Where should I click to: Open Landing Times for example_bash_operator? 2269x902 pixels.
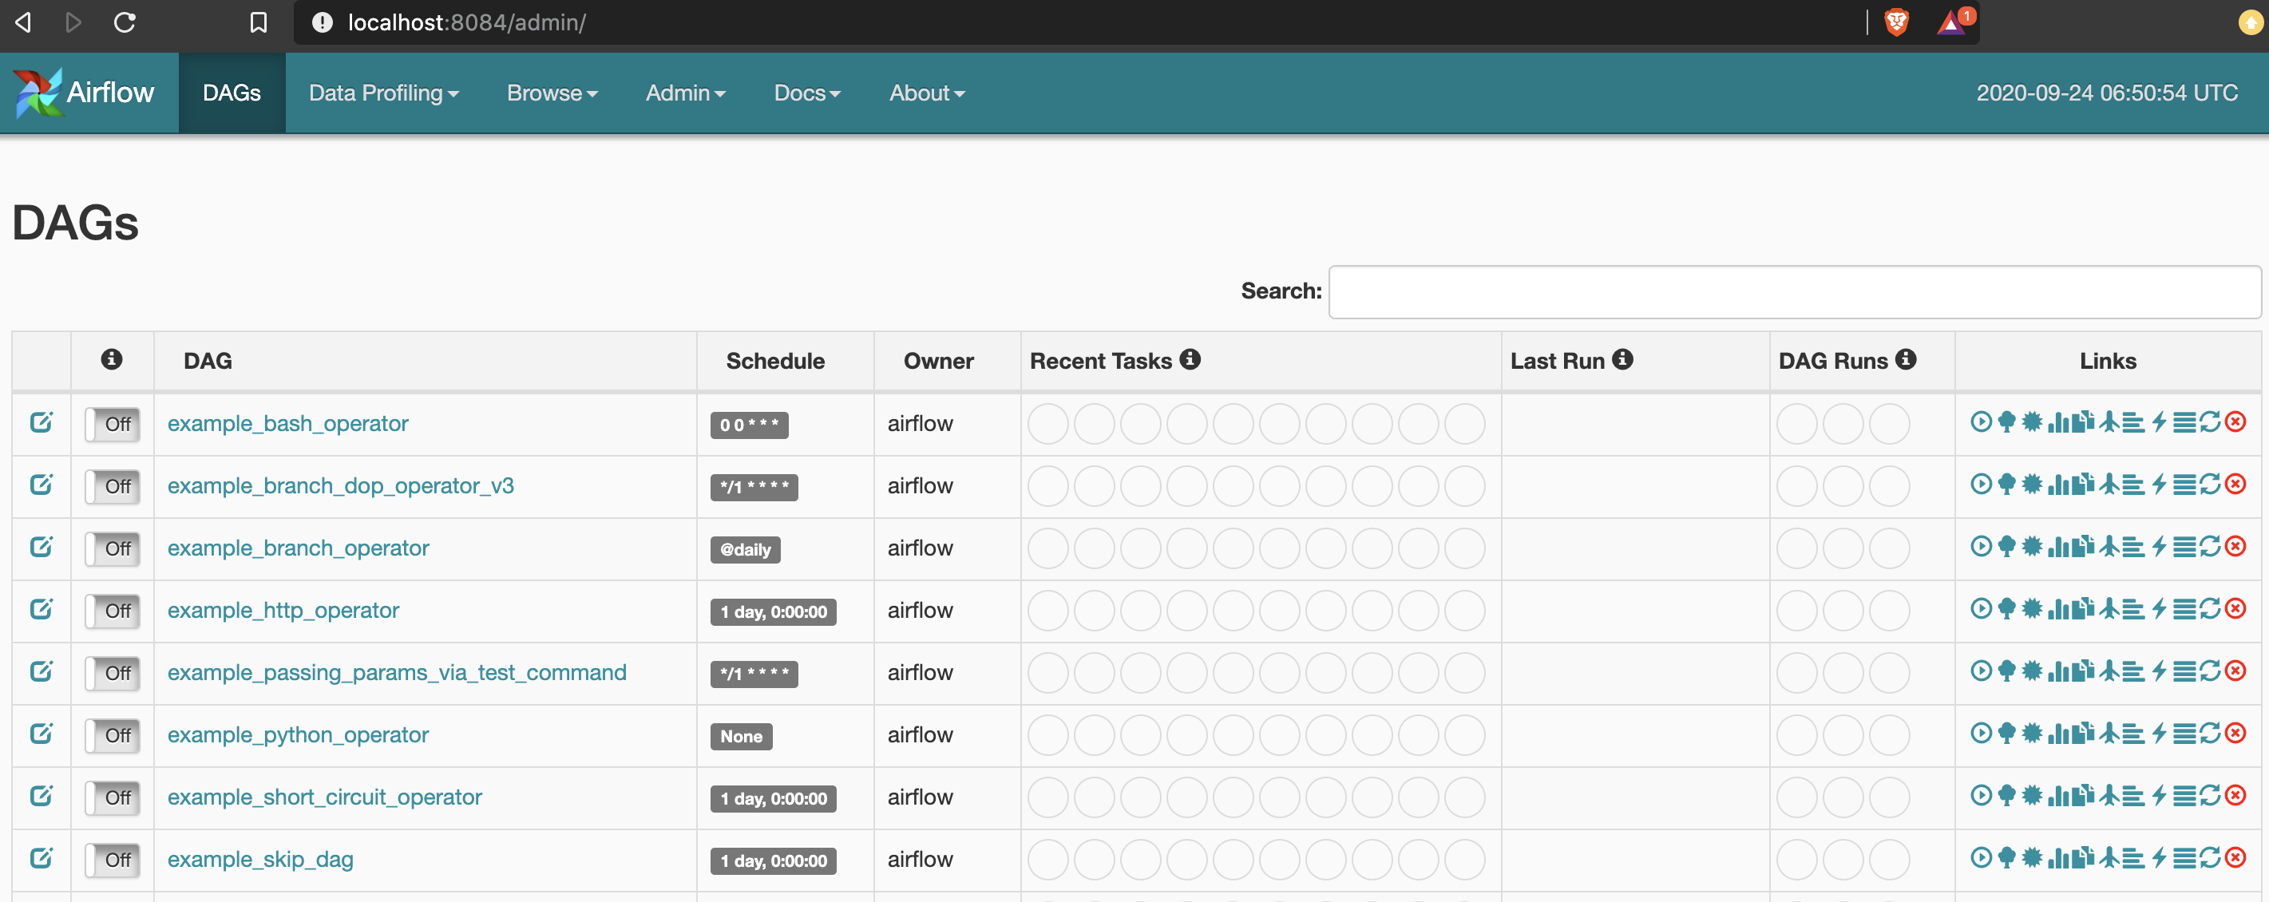(x=2109, y=422)
